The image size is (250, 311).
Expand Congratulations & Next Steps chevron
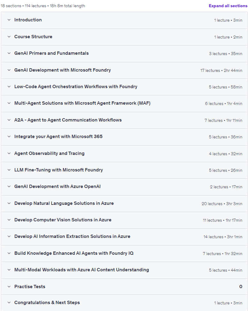9,303
